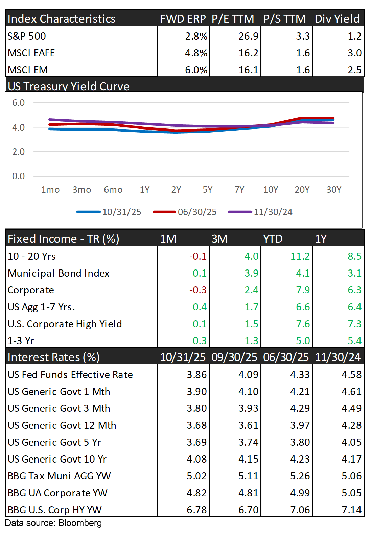This screenshot has width=372, height=541.
Task: Select the S&P 500 row label
Action: tap(27, 36)
